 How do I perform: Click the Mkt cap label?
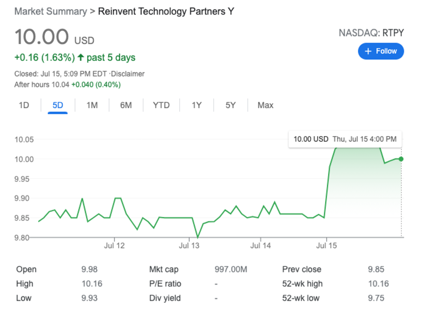click(x=164, y=269)
